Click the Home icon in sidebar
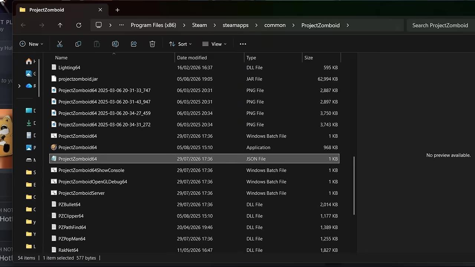 (x=29, y=61)
